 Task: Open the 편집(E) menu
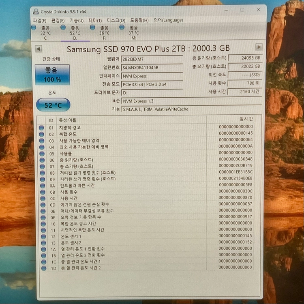(x=58, y=21)
